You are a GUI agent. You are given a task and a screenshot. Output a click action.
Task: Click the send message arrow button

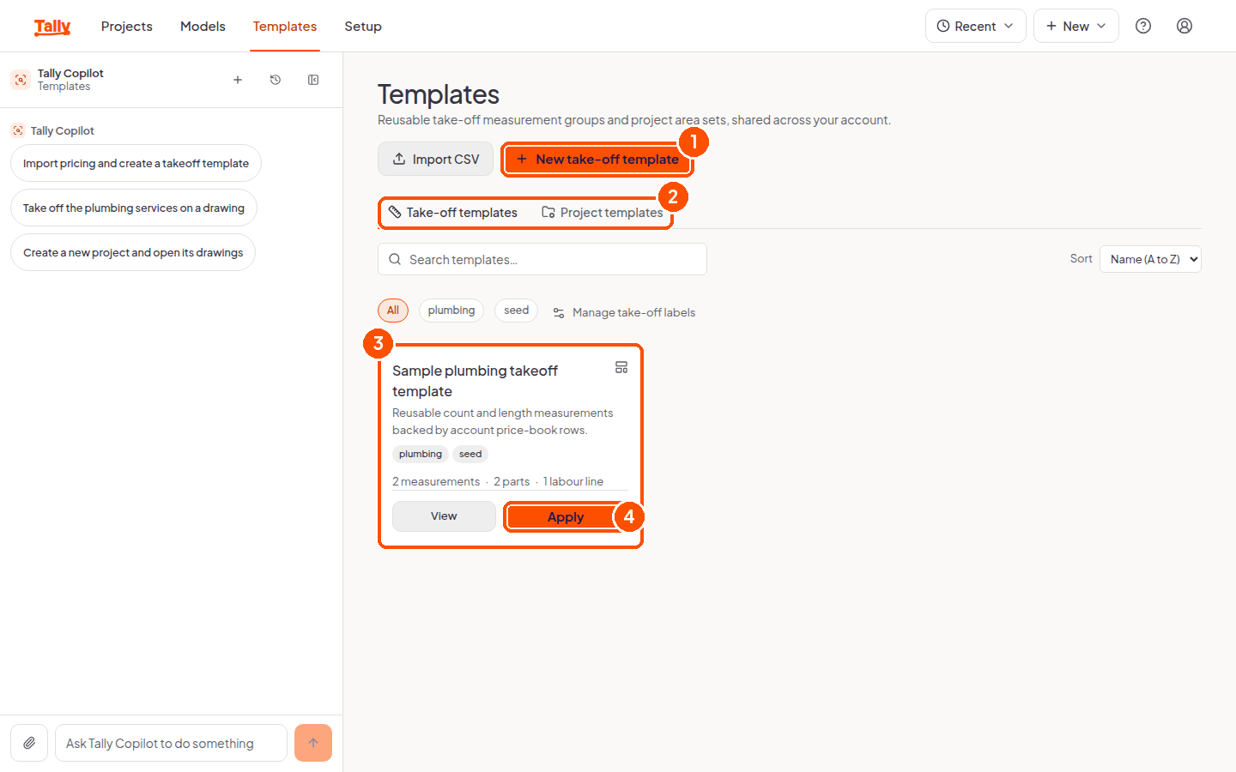tap(313, 743)
